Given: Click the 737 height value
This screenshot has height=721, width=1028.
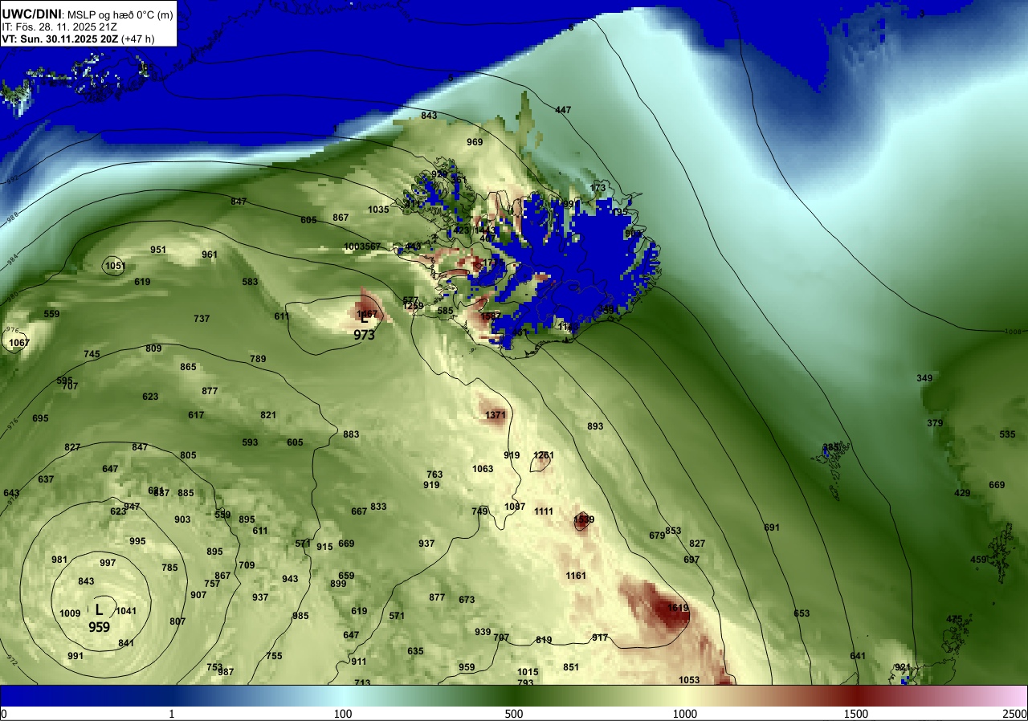Looking at the screenshot, I should [x=202, y=319].
